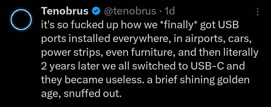Open Tenobrus's circular profile avatar
This screenshot has width=271, height=107.
21,19
